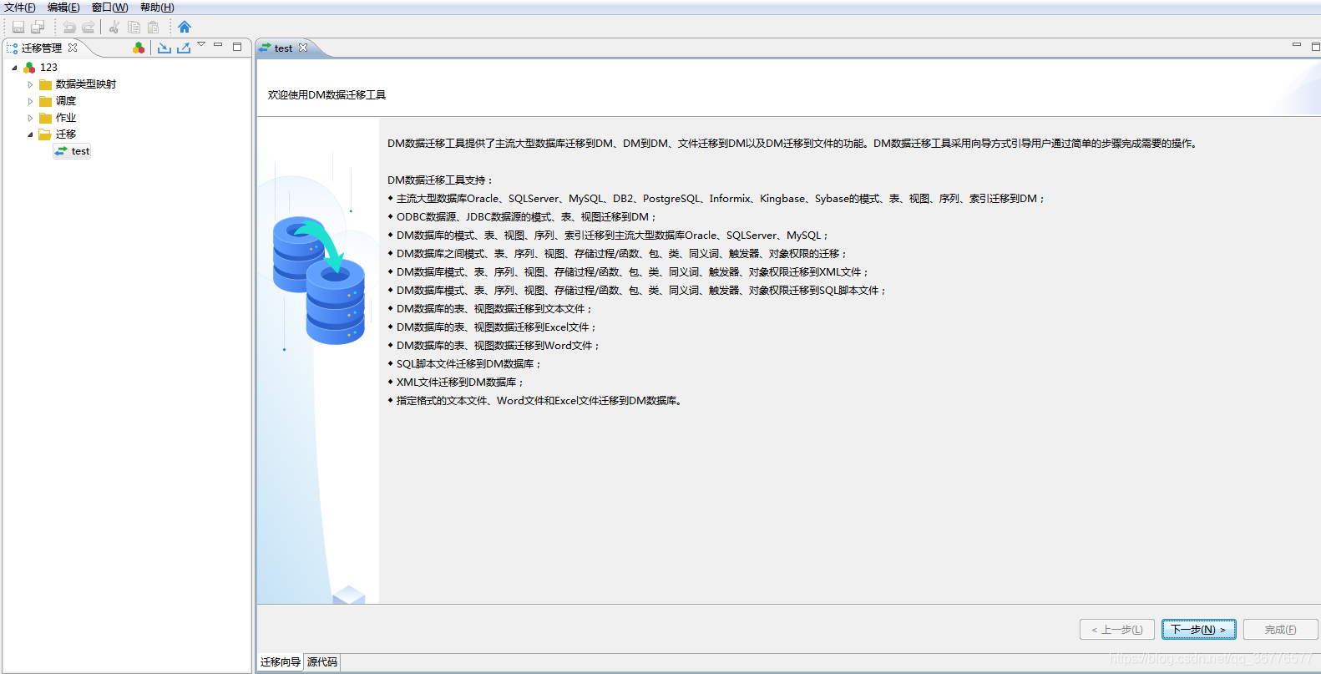
Task: Click the import arrow icon in 迁移管理 panel
Action: pyautogui.click(x=164, y=48)
